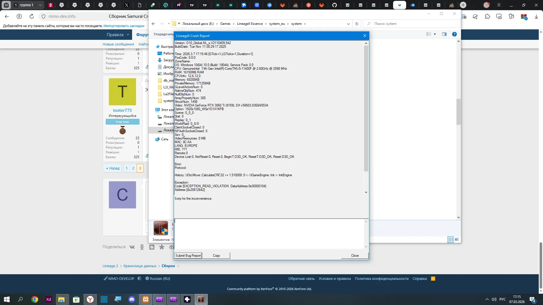This screenshot has width=543, height=305.
Task: Open the Правила forum menu
Action: [115, 35]
